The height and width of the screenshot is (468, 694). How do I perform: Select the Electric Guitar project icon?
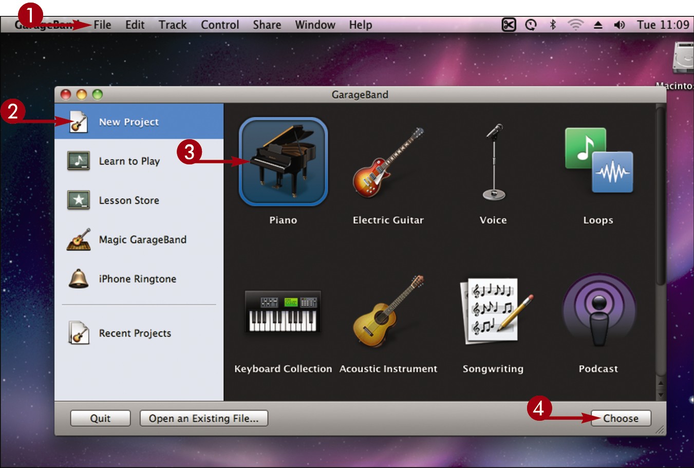click(x=388, y=163)
